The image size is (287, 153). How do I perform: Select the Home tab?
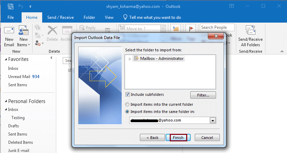point(32,17)
